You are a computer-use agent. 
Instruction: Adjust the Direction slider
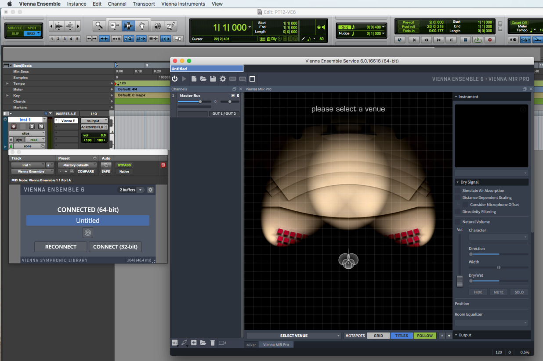498,254
